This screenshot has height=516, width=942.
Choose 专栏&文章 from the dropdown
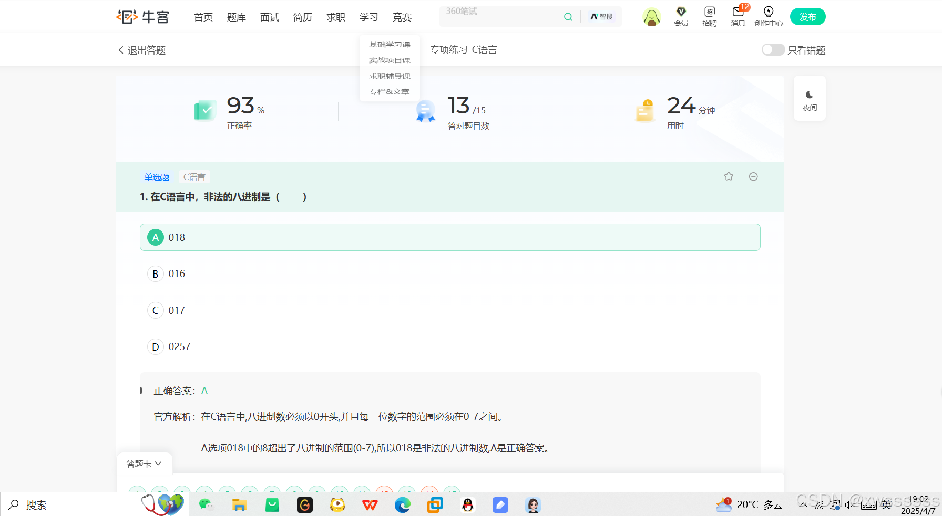click(x=390, y=91)
